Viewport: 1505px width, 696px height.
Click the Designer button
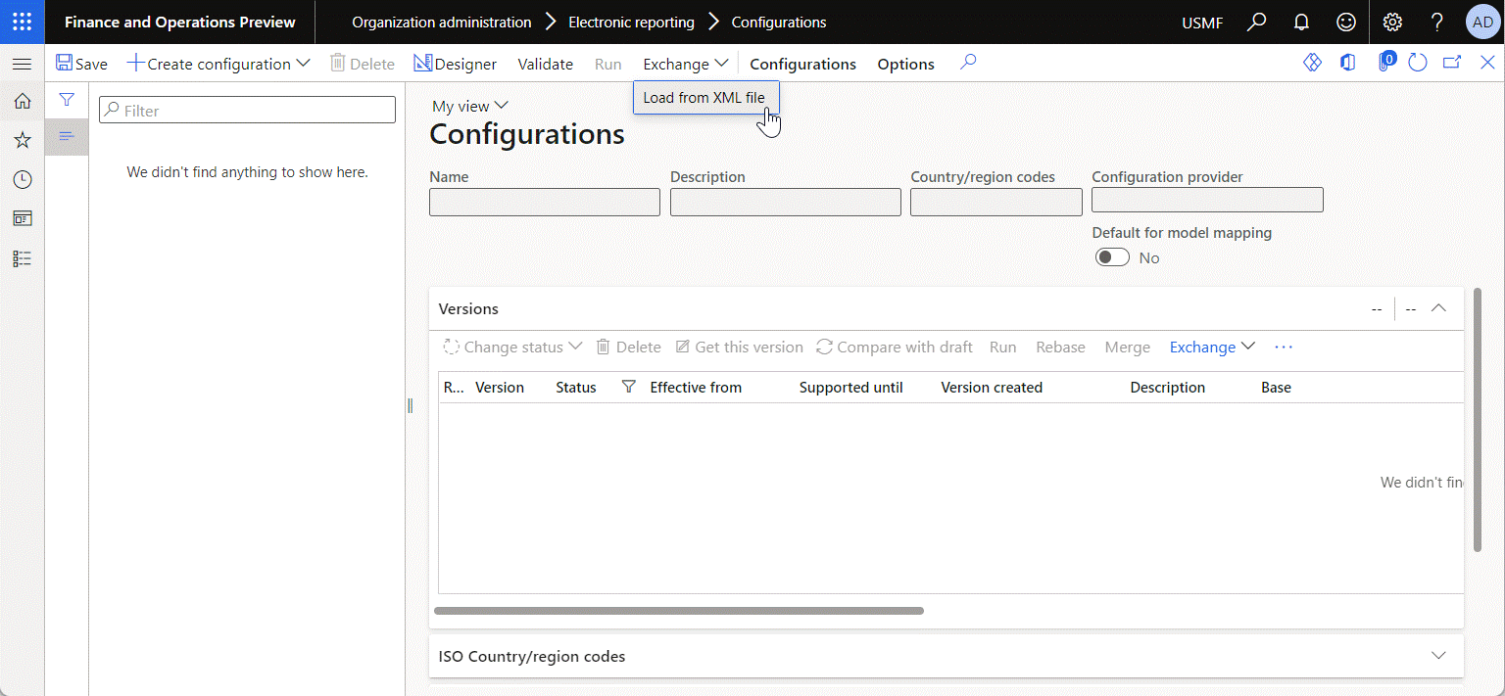pos(455,63)
